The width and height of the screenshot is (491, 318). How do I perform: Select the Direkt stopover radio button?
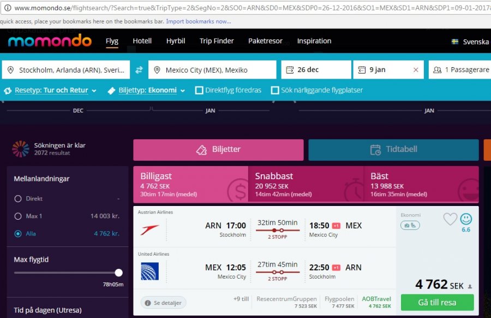coord(18,199)
